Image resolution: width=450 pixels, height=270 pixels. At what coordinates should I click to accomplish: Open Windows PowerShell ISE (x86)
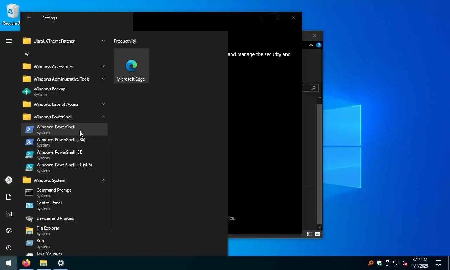click(x=64, y=167)
